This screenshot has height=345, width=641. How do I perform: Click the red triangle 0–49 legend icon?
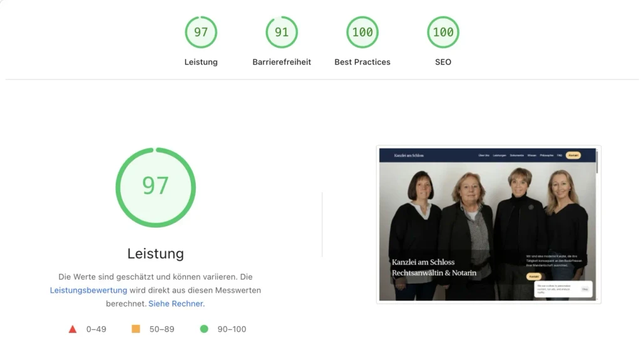click(73, 329)
